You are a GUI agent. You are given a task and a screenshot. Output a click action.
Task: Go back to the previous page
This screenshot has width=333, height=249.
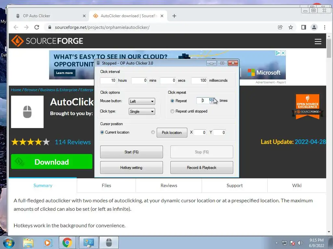tap(16, 27)
